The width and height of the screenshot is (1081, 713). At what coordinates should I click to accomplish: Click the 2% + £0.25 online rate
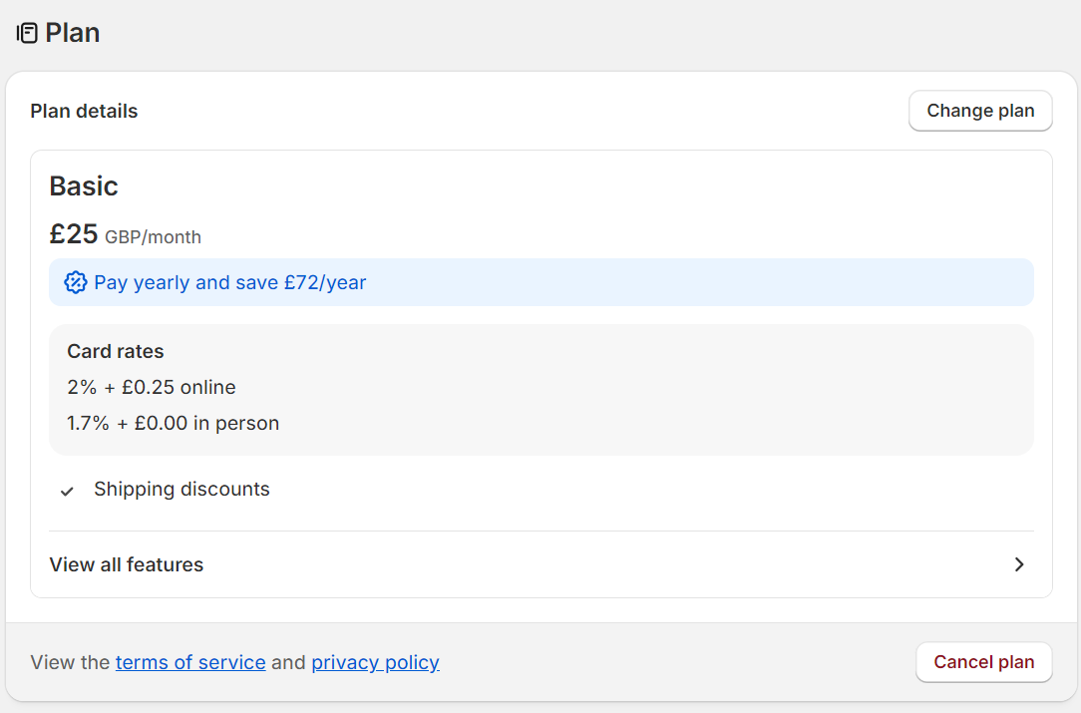[x=152, y=387]
